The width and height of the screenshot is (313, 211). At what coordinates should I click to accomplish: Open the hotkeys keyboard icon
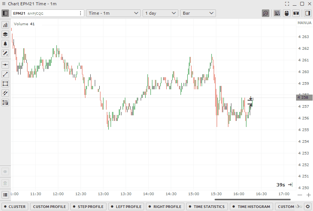[277, 13]
